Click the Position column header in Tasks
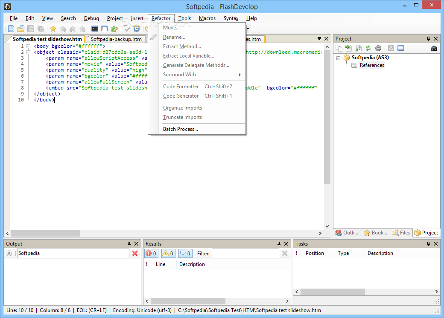Image resolution: width=444 pixels, height=318 pixels. point(318,253)
